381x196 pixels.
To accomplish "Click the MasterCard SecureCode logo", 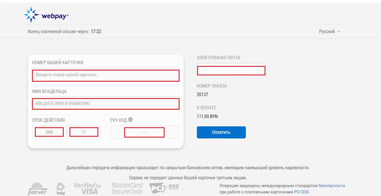I will tap(127, 188).
